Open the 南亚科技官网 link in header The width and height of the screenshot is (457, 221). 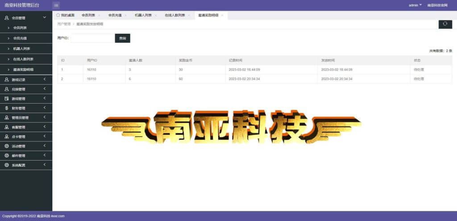click(x=437, y=5)
